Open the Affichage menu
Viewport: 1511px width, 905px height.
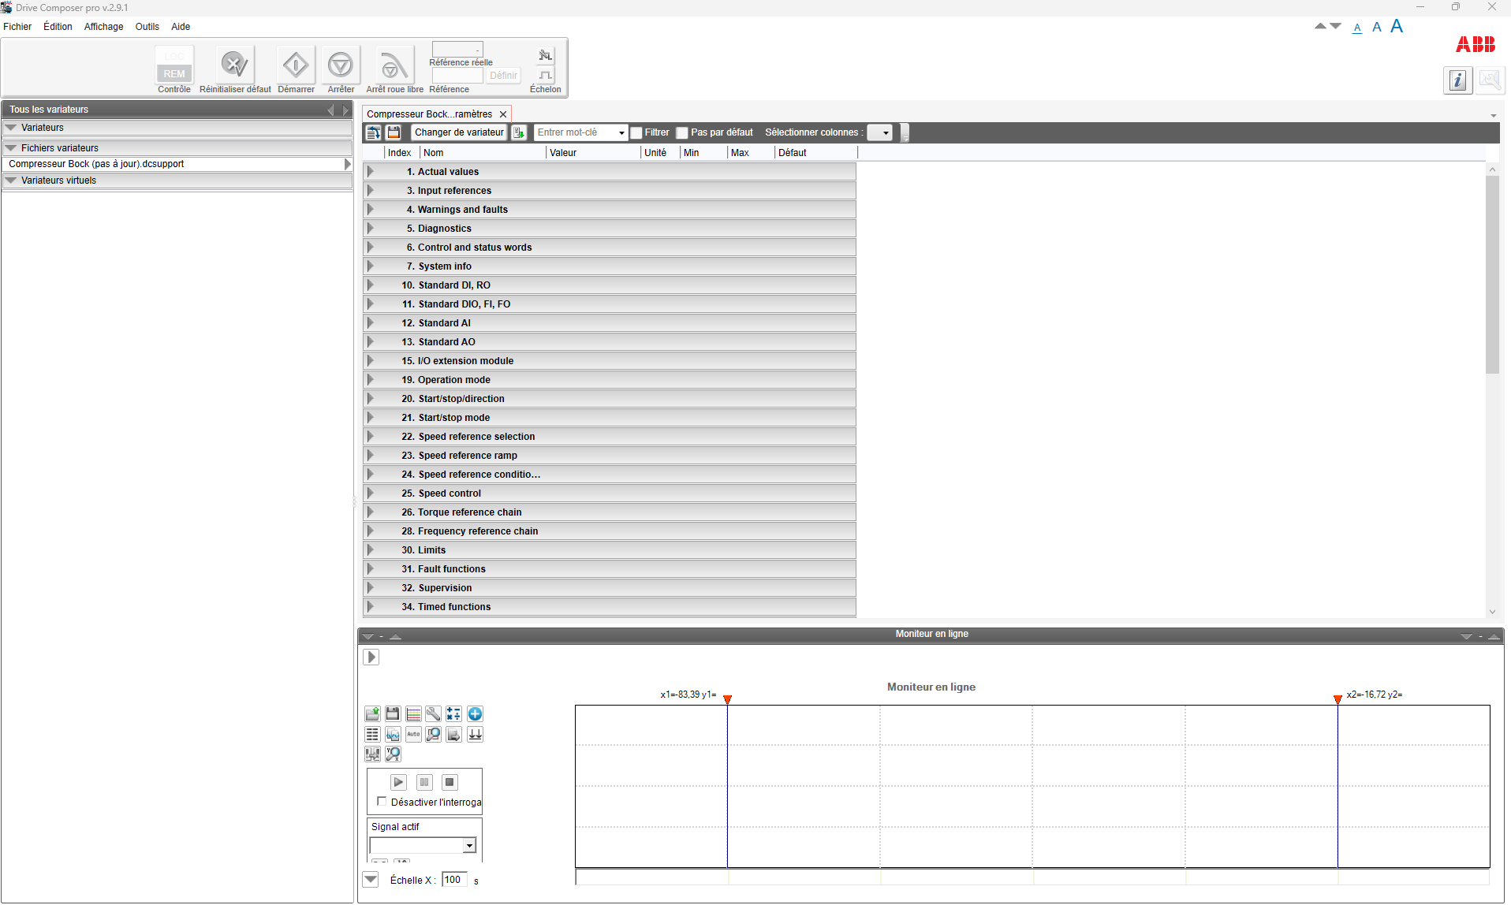click(103, 27)
